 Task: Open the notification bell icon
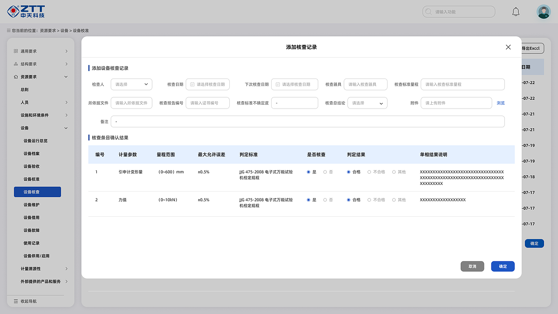click(516, 12)
